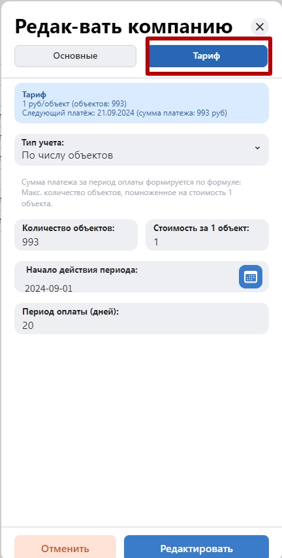
Task: Open the calendar date picker icon
Action: tap(250, 277)
